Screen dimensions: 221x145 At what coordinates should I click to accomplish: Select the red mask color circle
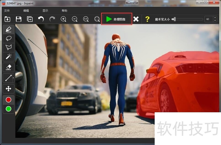click(8, 100)
